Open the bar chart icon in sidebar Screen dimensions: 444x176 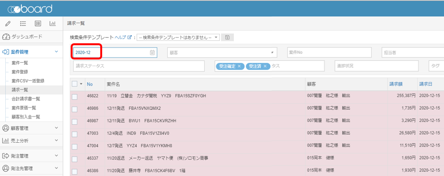(53, 24)
